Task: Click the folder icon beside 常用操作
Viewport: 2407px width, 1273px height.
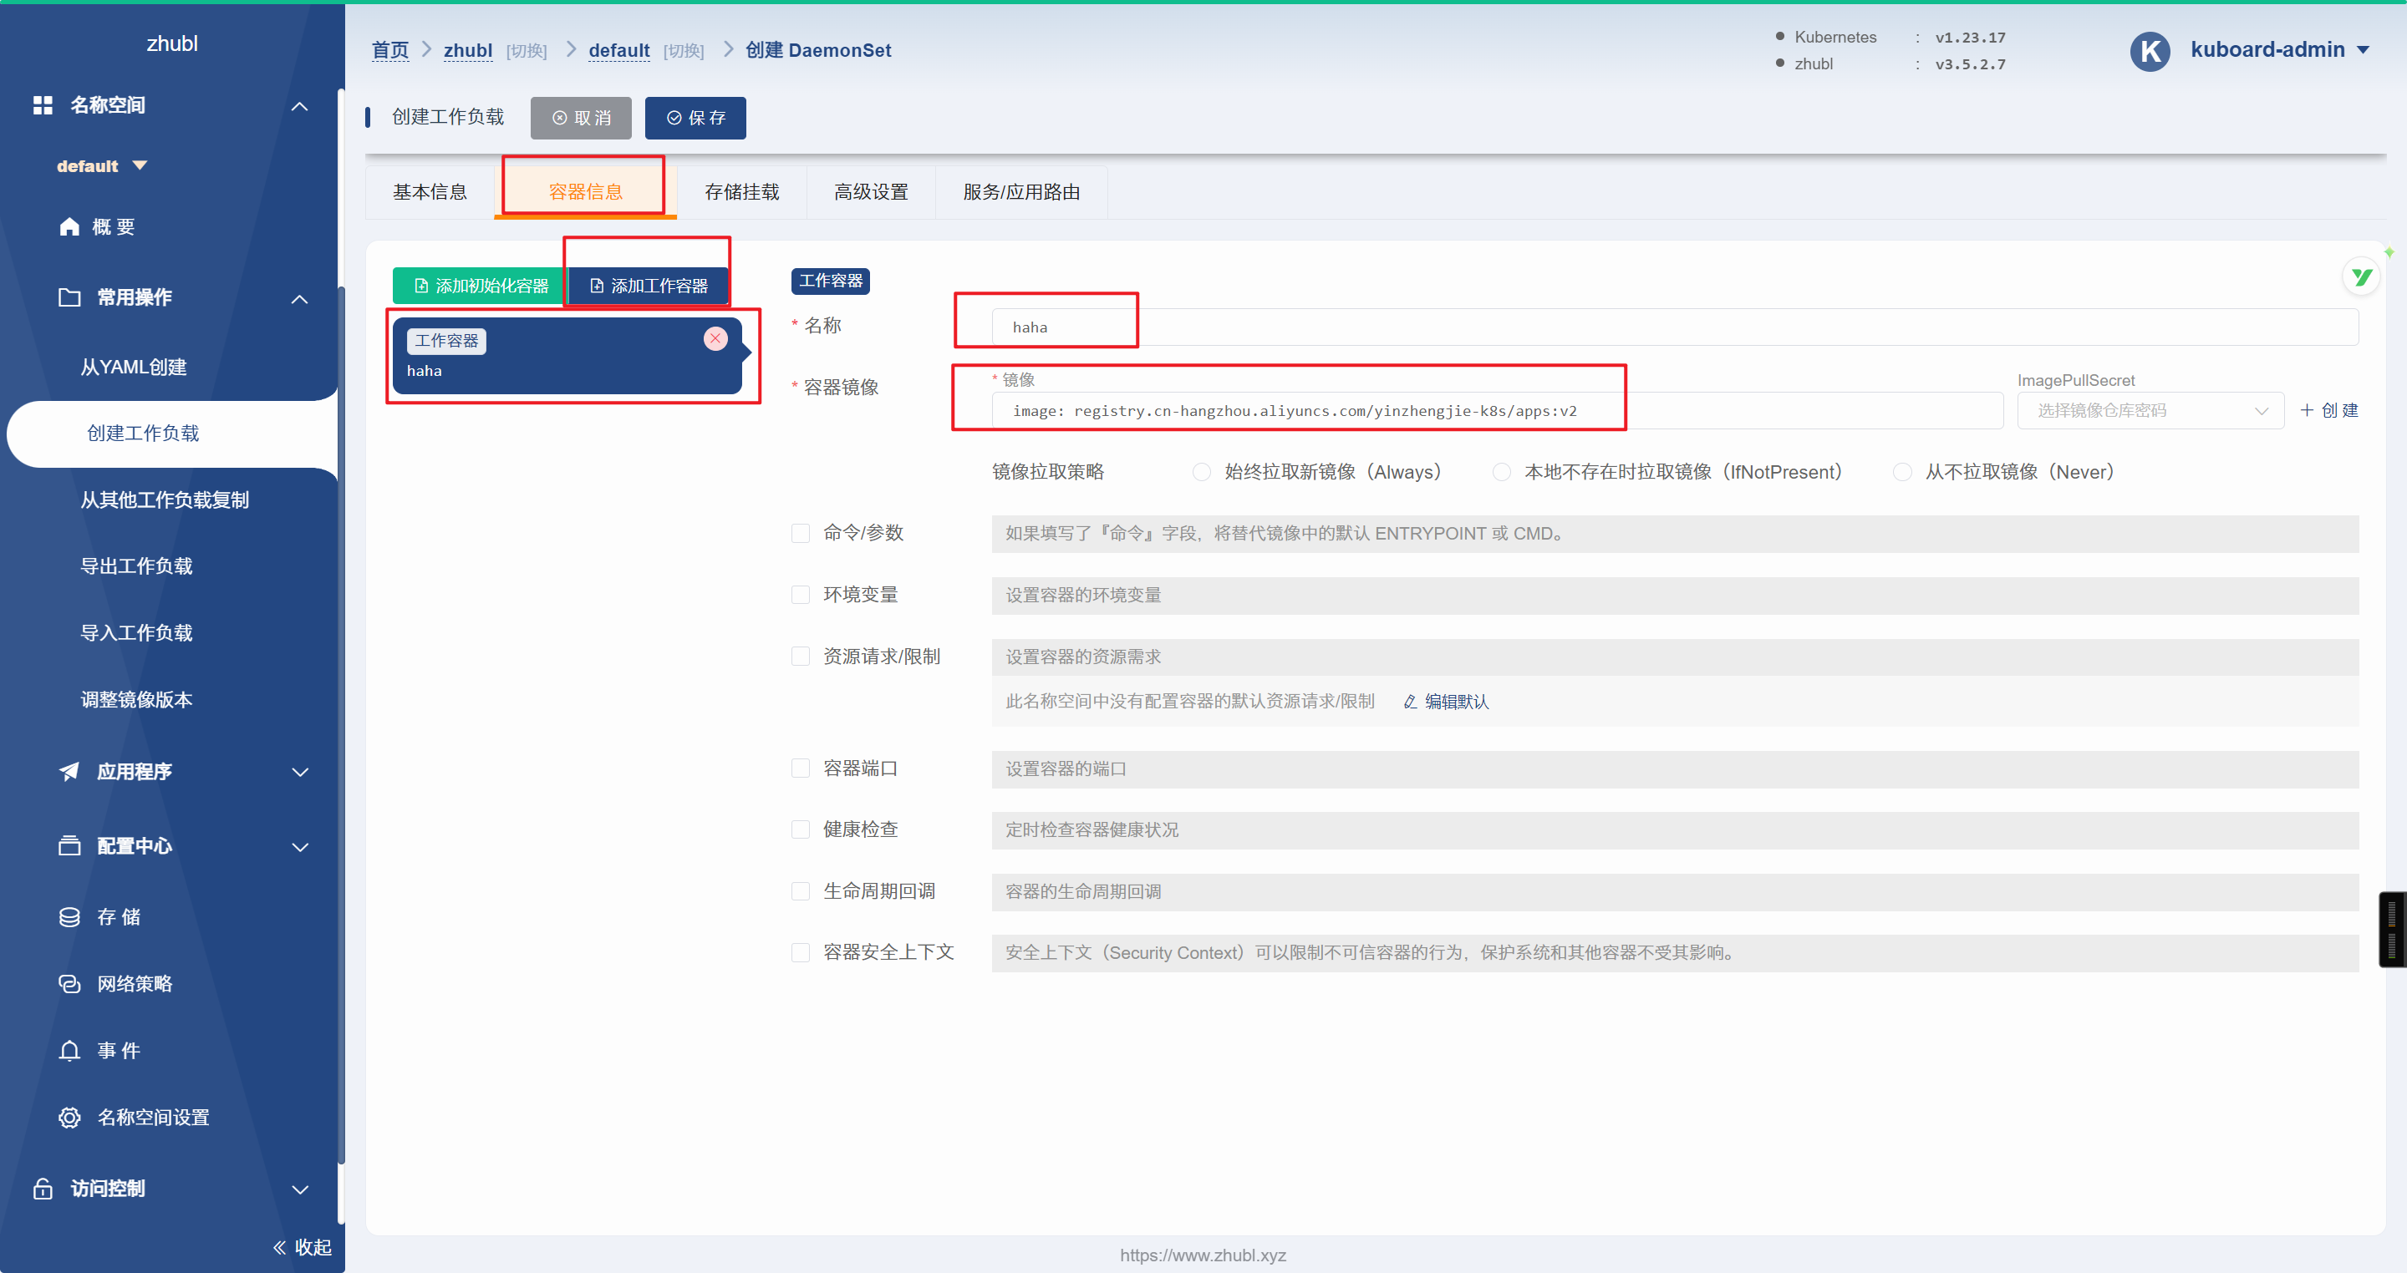Action: click(x=69, y=297)
